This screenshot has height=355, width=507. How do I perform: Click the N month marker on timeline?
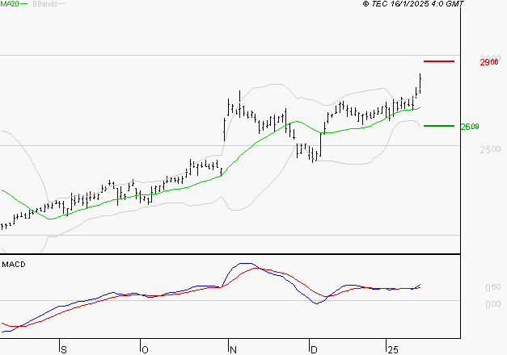tap(233, 350)
